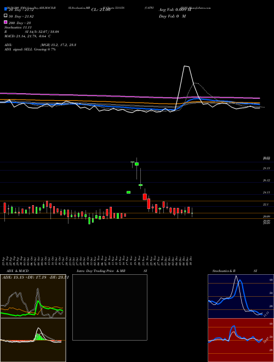Image resolution: width=274 pixels, height=362 pixels.
Task: Click the 'Stochastics: 11.11' readout
Action: 18,27
